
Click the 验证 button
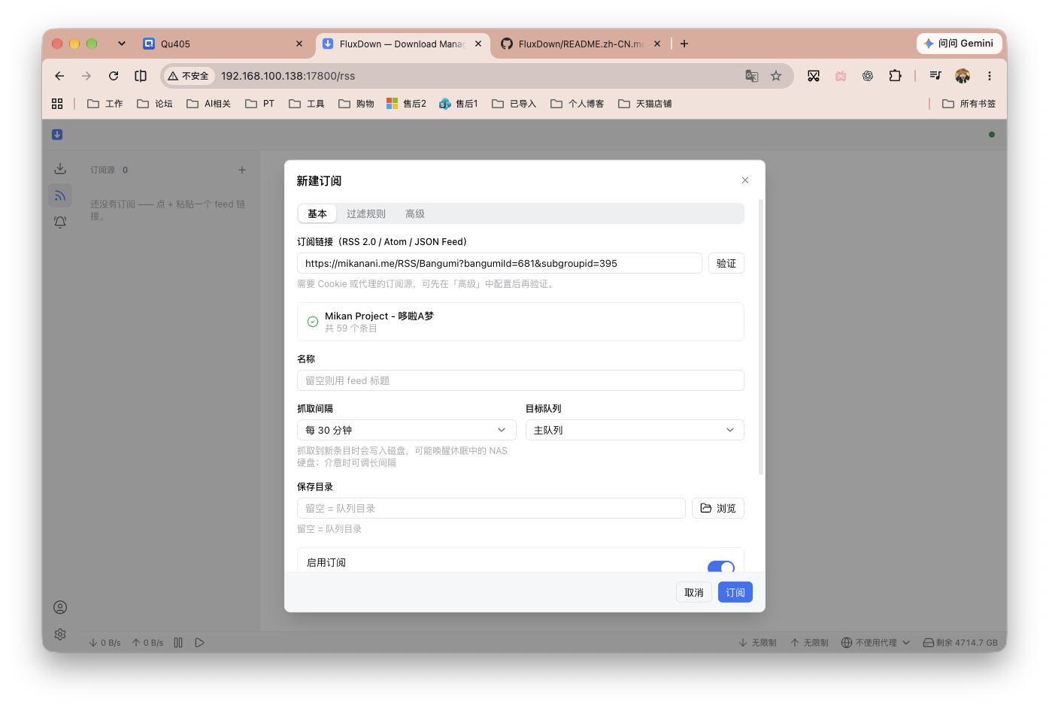726,263
